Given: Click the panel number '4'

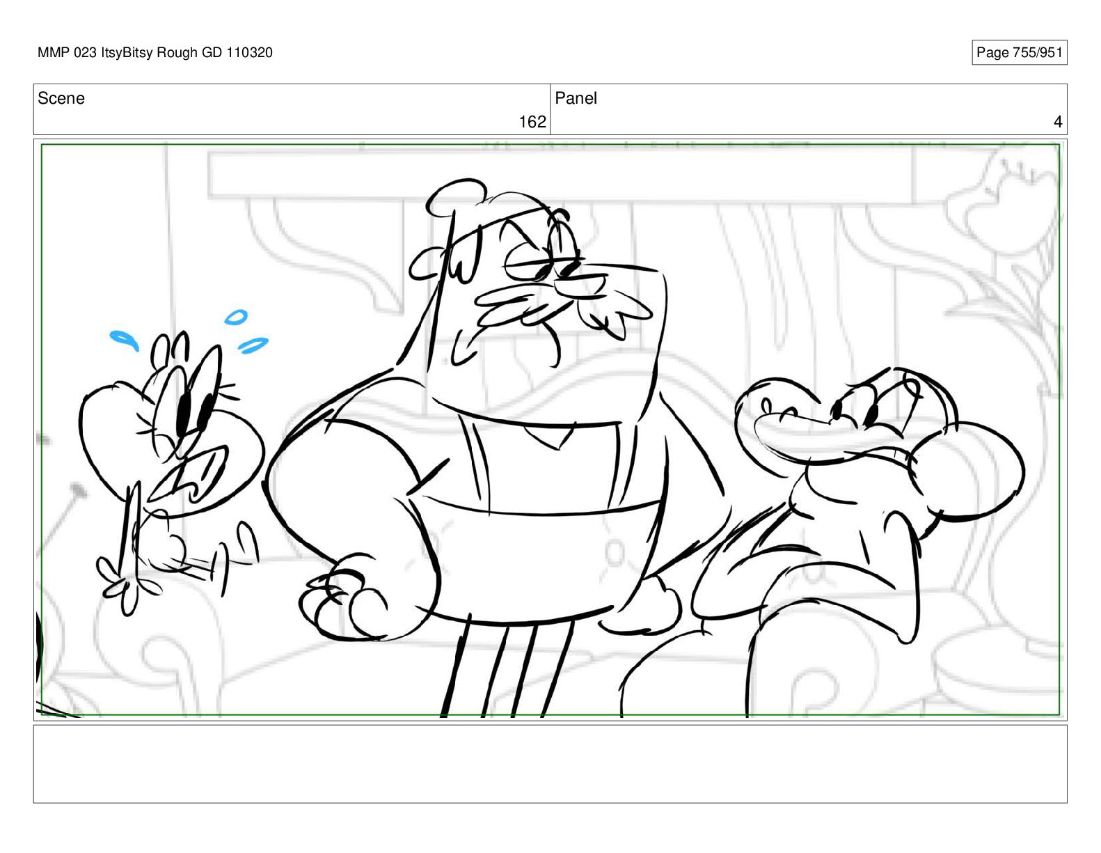Looking at the screenshot, I should click(1058, 122).
